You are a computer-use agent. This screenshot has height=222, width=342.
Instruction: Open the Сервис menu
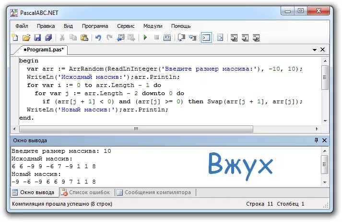(126, 26)
